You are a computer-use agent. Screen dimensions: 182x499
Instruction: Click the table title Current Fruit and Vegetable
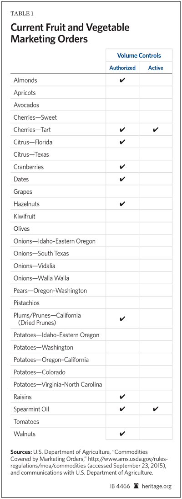(70, 28)
